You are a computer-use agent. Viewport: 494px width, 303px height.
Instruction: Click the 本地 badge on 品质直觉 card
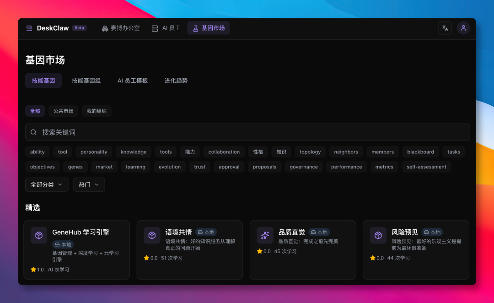[319, 232]
